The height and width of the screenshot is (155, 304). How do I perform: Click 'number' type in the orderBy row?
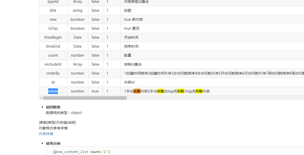point(78,73)
